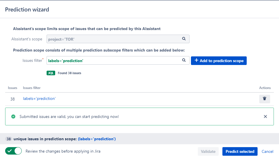Viewport: 279px width, 158px height.
Task: Click the Cancel link
Action: [267, 151]
